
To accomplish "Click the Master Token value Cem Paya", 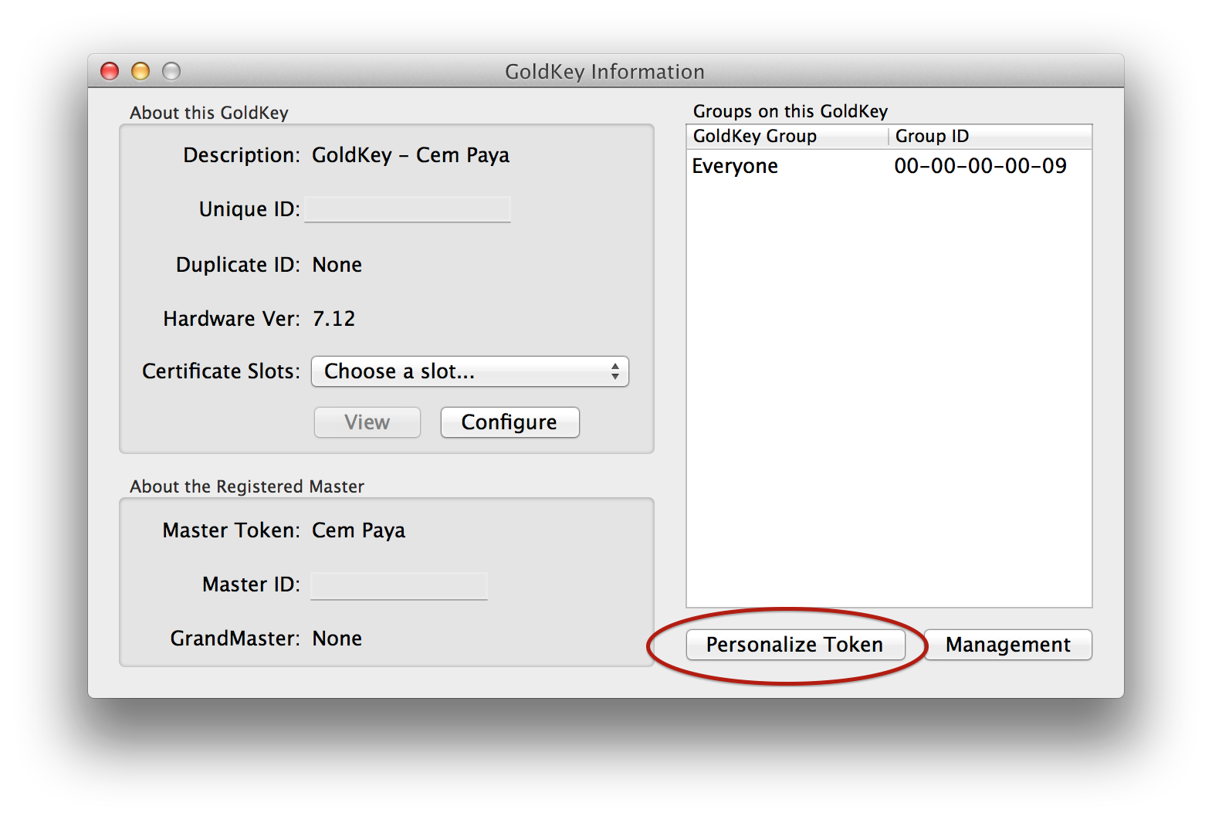I will pyautogui.click(x=358, y=530).
